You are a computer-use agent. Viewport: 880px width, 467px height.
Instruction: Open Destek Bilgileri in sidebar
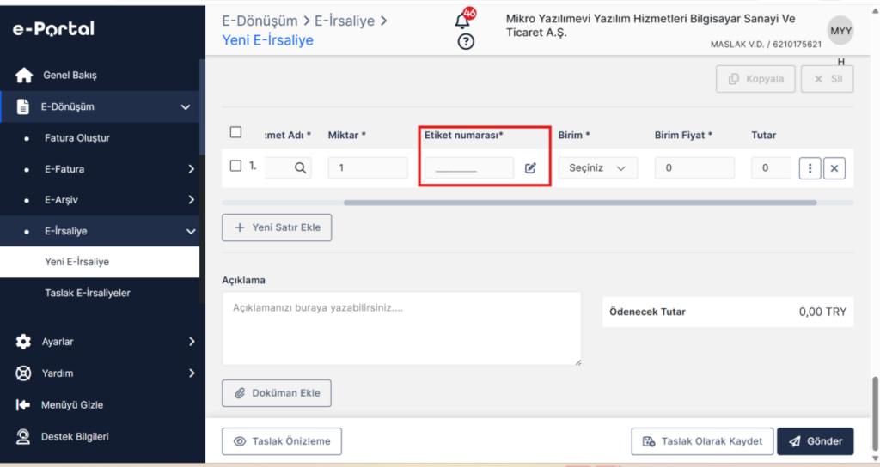(x=75, y=436)
